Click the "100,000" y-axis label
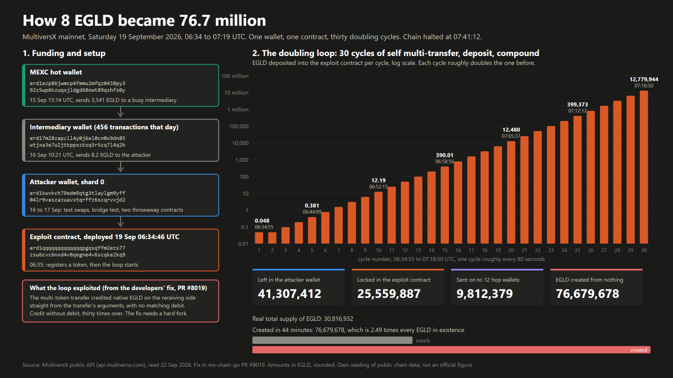Image resolution: width=673 pixels, height=378 pixels. [x=239, y=126]
